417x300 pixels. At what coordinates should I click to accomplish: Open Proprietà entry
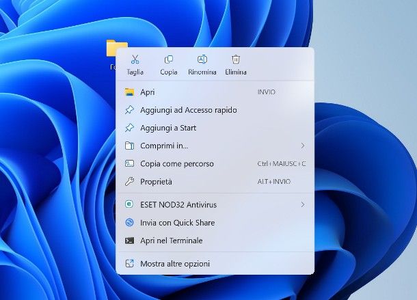215,182
